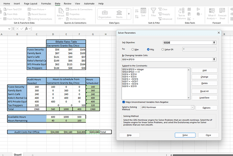Image resolution: width=233 pixels, height=156 pixels.
Task: Click the Set Objective range selector arrow
Action: [214, 43]
